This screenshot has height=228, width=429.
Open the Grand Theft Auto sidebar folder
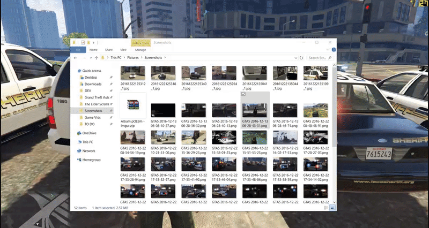pos(97,97)
